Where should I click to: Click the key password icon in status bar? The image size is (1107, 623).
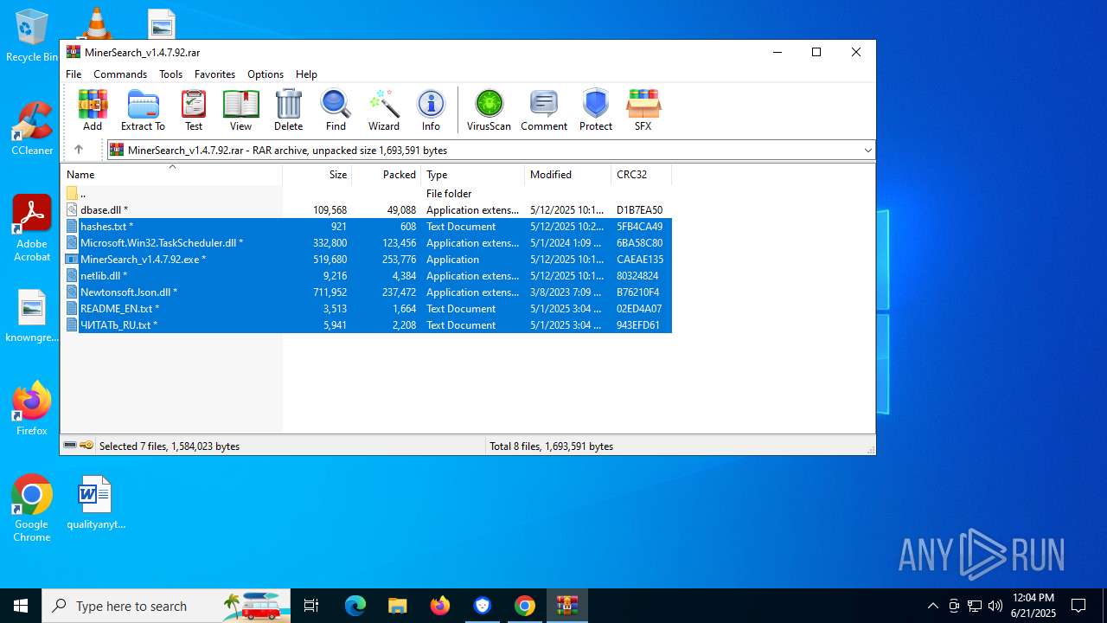(x=86, y=446)
